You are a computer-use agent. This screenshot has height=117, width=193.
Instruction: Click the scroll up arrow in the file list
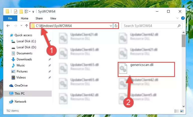point(183,32)
